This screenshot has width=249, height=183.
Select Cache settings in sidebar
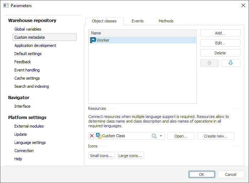[27, 78]
